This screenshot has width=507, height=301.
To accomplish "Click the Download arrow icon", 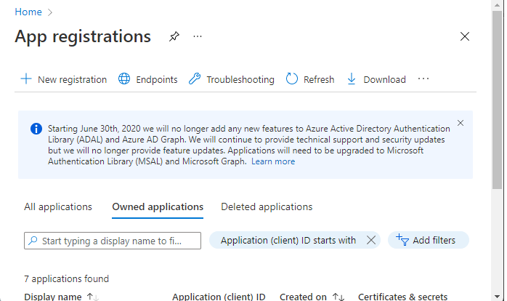I will 352,79.
